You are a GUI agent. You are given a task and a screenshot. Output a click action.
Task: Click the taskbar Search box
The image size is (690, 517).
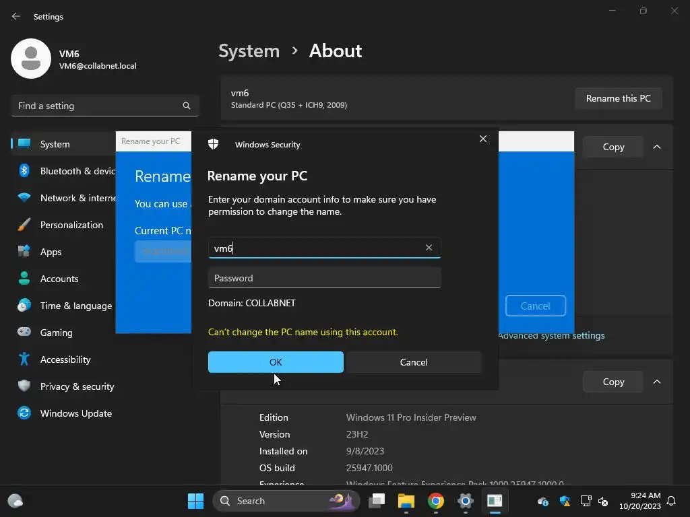point(286,501)
